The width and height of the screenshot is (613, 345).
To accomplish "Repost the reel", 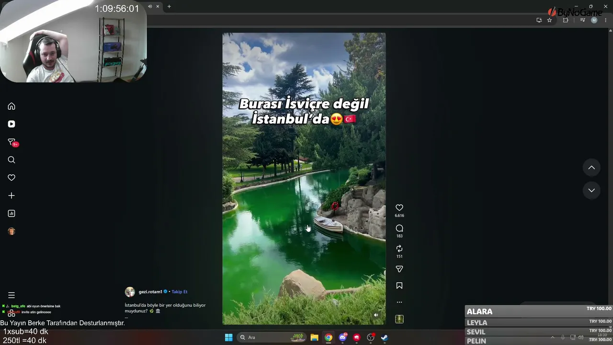I will click(399, 249).
